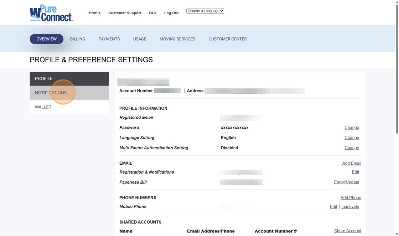
Task: View the Usage tab
Action: [140, 39]
